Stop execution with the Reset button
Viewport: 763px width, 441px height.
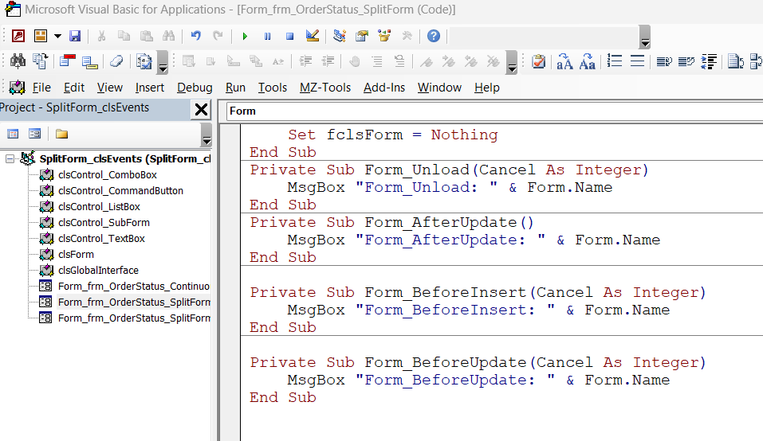[290, 37]
